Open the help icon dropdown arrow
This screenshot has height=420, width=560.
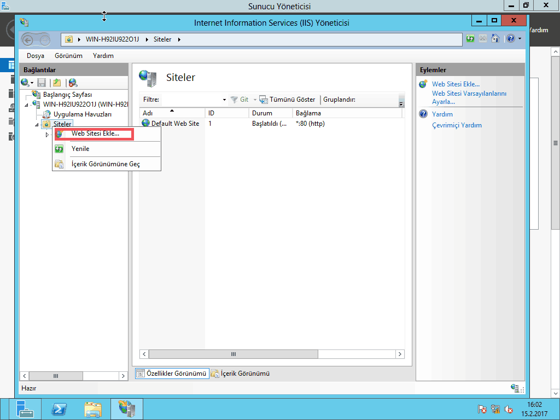(x=520, y=39)
